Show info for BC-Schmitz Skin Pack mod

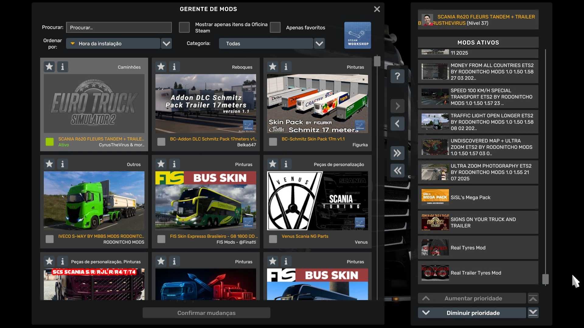286,67
